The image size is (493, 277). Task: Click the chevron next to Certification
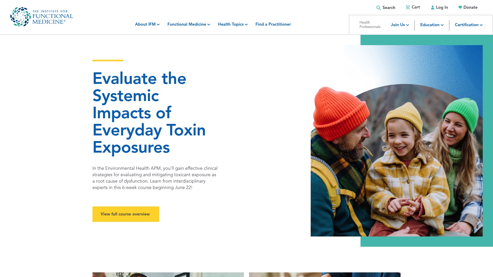tap(481, 25)
